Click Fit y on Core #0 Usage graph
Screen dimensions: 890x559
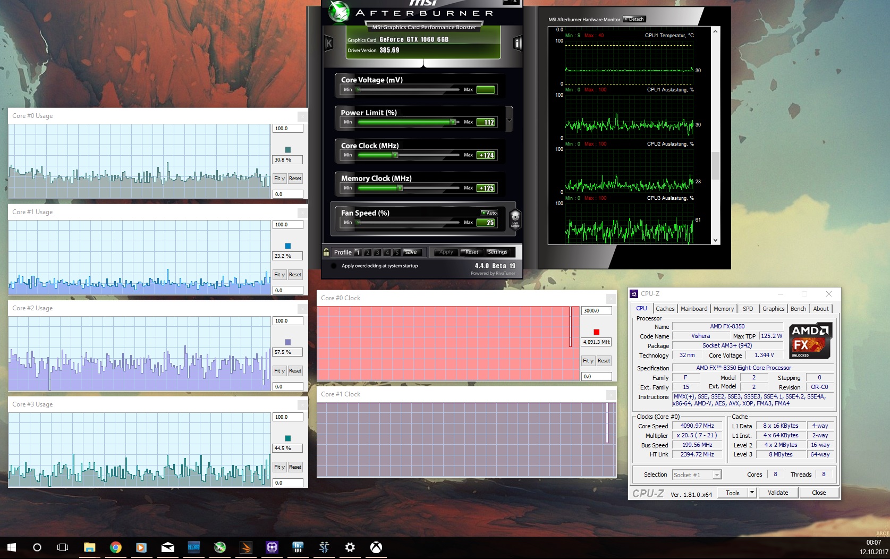pos(279,179)
